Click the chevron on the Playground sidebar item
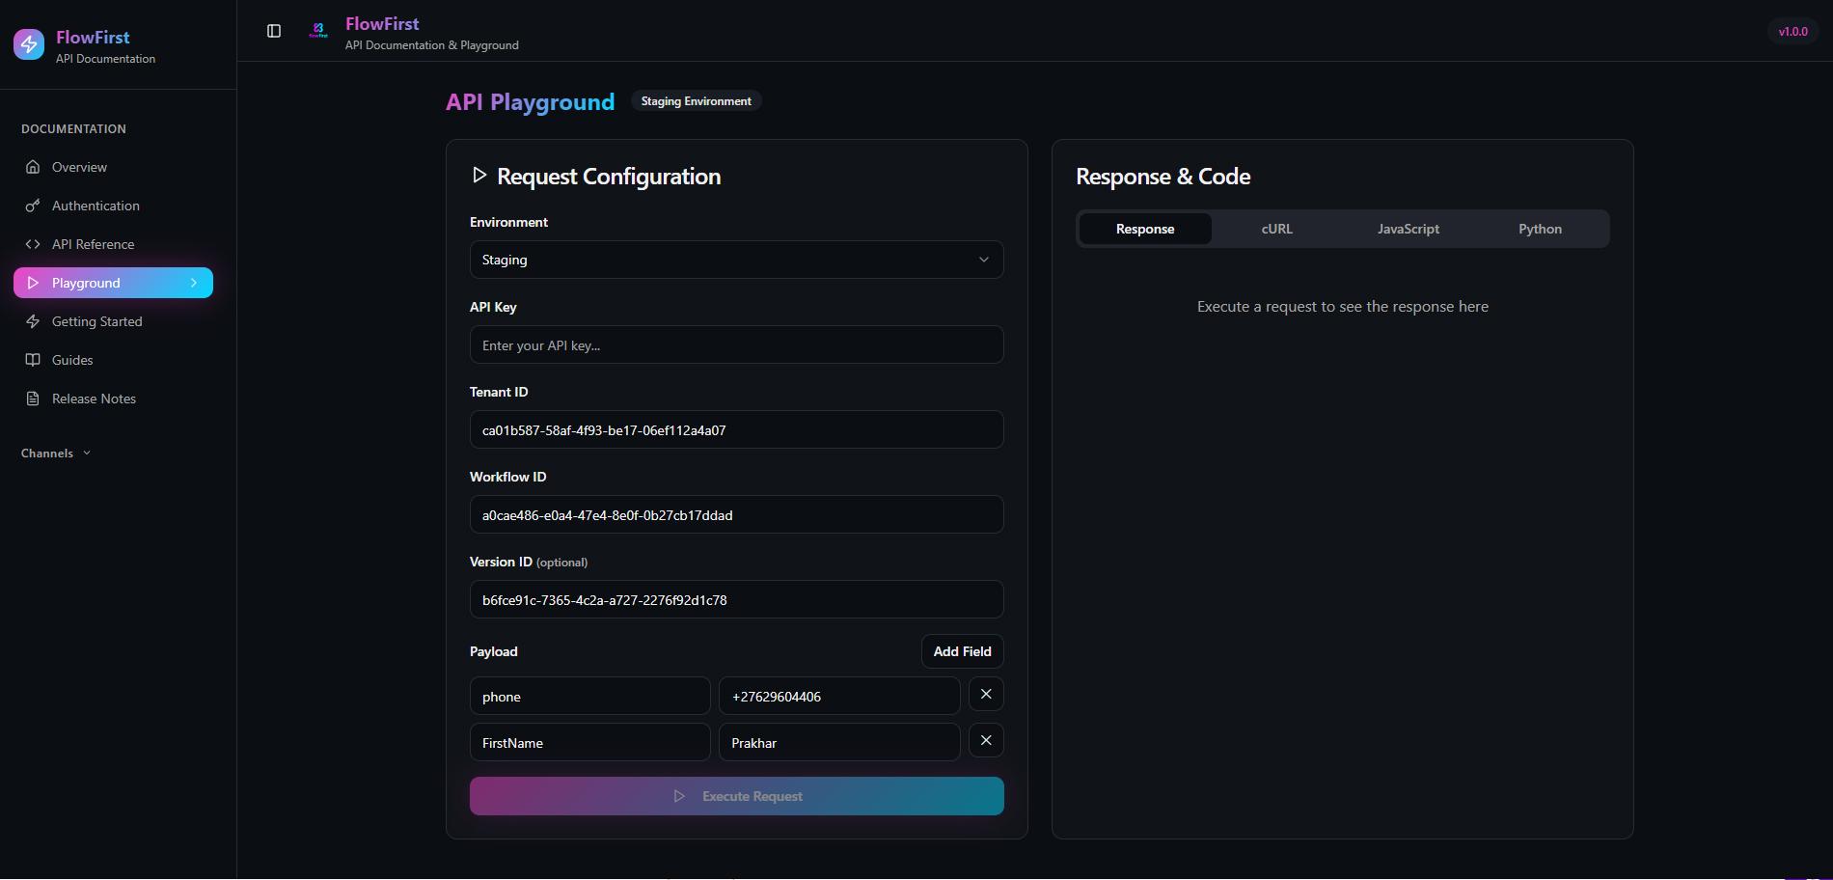This screenshot has width=1833, height=880. [194, 282]
